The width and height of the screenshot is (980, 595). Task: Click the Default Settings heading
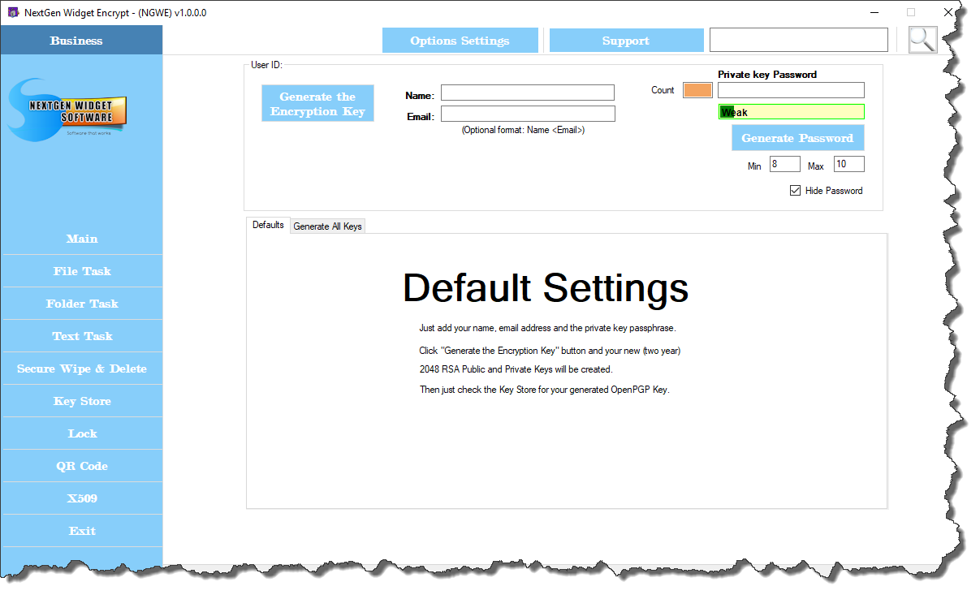click(x=546, y=287)
